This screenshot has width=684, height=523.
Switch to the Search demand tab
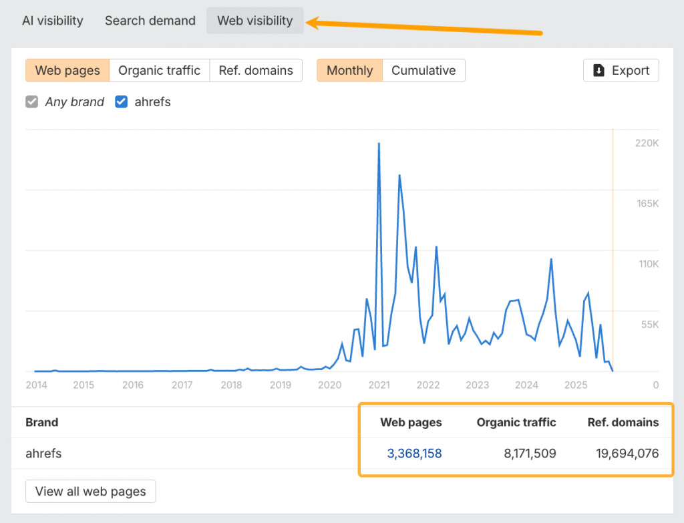point(150,21)
